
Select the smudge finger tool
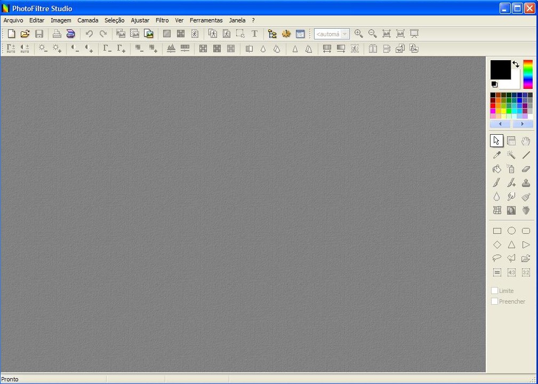tap(511, 197)
